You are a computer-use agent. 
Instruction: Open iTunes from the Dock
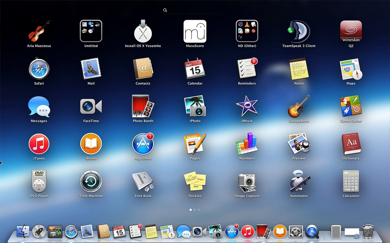[247, 232]
